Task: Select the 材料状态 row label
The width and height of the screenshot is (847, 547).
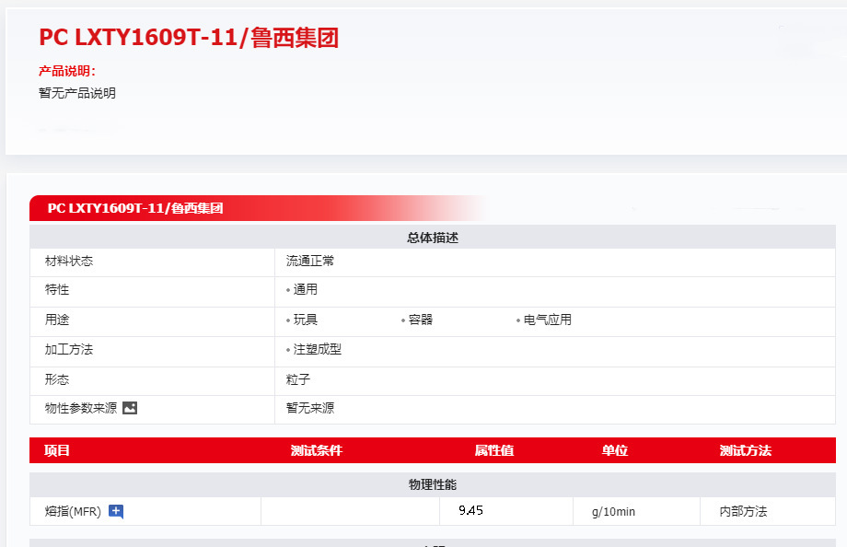Action: point(69,262)
